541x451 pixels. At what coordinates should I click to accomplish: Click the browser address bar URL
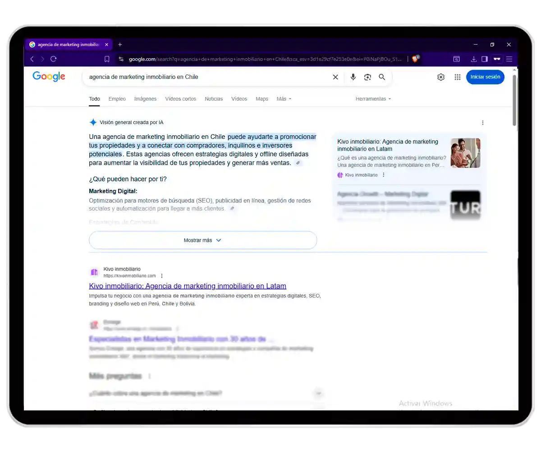(265, 59)
